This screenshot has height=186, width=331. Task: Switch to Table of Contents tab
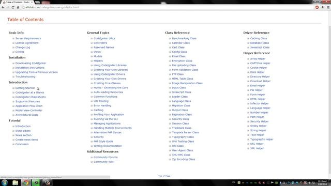pyautogui.click(x=18, y=2)
